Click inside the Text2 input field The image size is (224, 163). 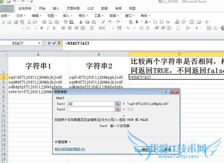(x=91, y=109)
